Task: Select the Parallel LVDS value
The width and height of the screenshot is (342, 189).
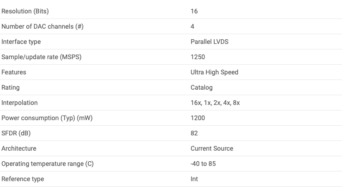Action: tap(210, 42)
